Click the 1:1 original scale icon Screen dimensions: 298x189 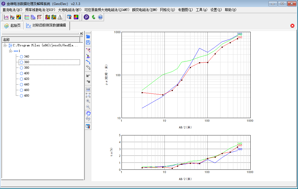[x=88, y=89]
